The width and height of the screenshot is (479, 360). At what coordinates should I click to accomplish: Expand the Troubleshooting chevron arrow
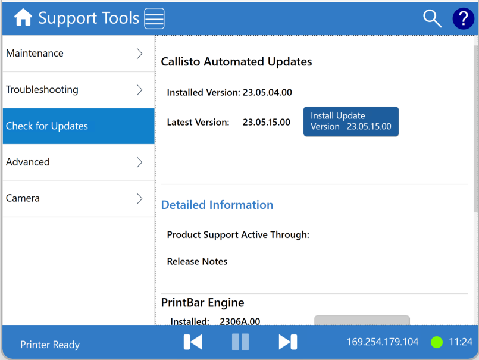[140, 90]
